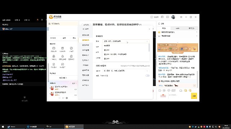This screenshot has width=231, height=129.
Task: Click the rightmost gift tile in the orange banner
Action: point(194,49)
